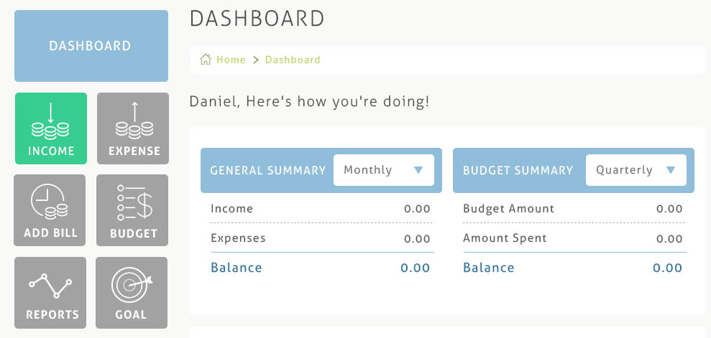Image resolution: width=711 pixels, height=338 pixels.
Task: Click the General Summary Balance label
Action: [237, 268]
